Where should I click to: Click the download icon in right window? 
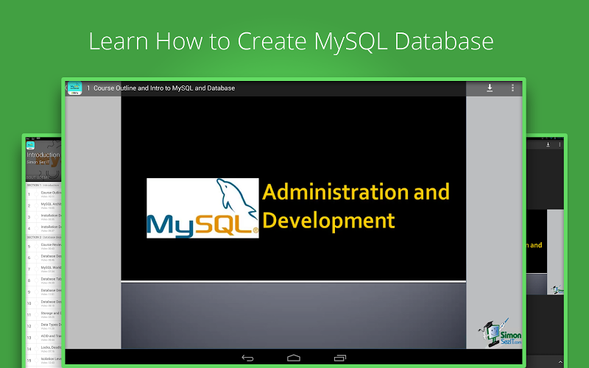pos(548,144)
